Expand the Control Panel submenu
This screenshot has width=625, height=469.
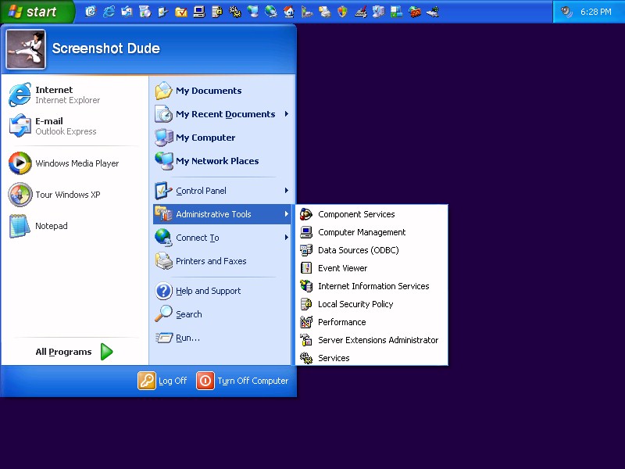click(287, 191)
